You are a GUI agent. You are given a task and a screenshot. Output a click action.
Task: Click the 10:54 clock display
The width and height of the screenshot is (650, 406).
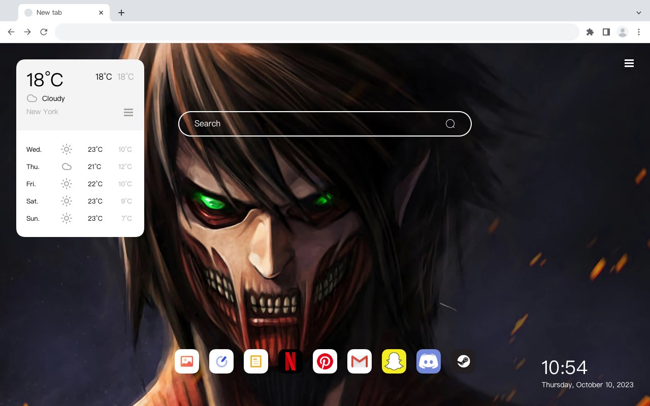tap(564, 367)
